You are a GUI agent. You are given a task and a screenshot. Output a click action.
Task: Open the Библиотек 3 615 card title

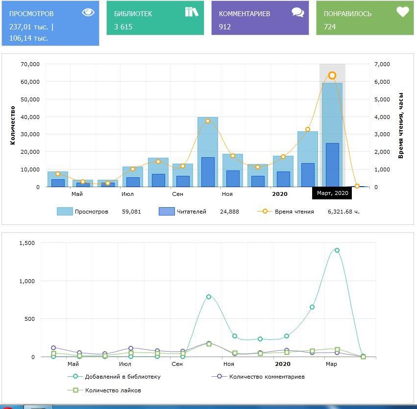(133, 14)
